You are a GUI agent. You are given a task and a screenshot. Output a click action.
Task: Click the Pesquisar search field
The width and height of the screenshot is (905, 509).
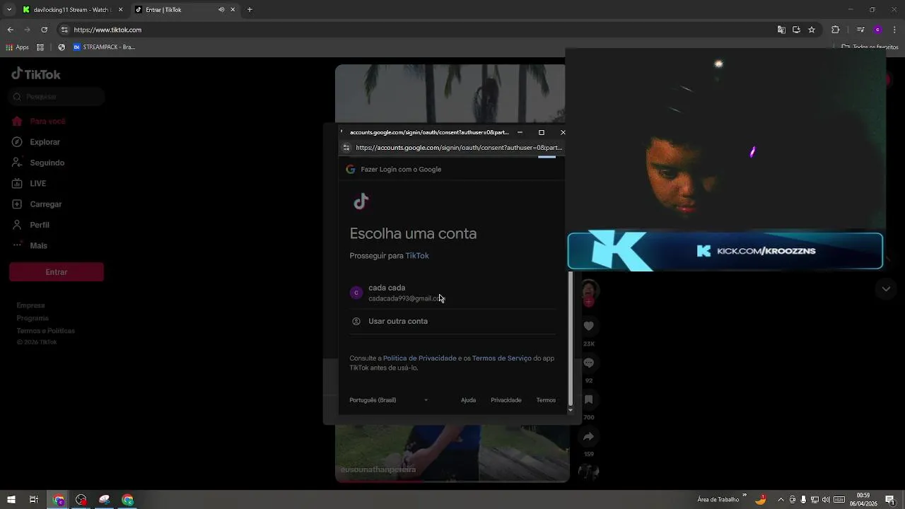(57, 97)
